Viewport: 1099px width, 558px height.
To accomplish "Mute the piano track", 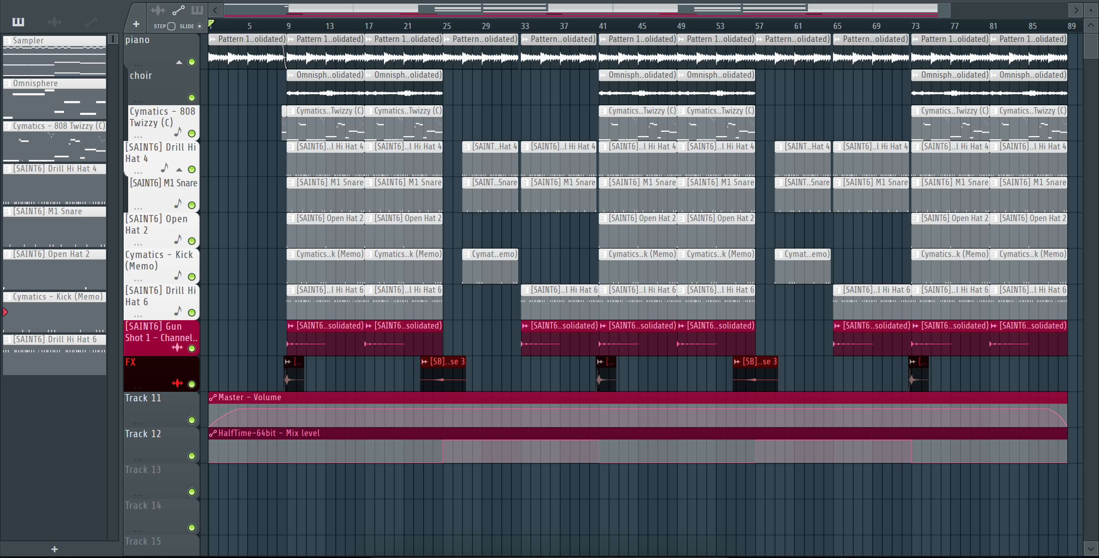I will point(192,62).
